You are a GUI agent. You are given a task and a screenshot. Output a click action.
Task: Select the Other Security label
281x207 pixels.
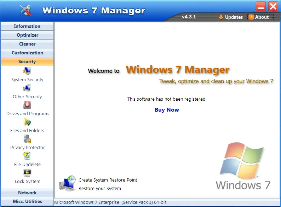point(27,97)
